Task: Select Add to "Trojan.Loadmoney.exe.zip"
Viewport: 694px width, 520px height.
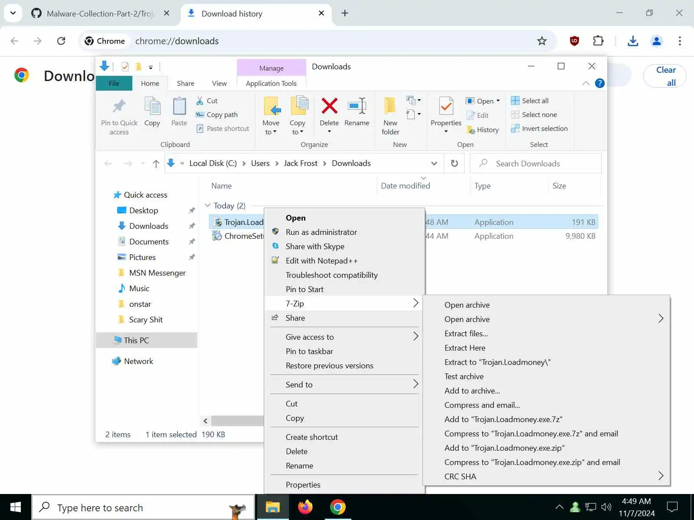Action: pos(546,448)
